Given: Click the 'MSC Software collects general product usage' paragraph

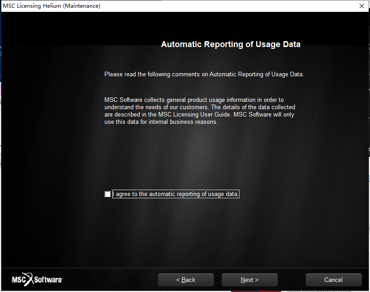Looking at the screenshot, I should click(x=200, y=111).
